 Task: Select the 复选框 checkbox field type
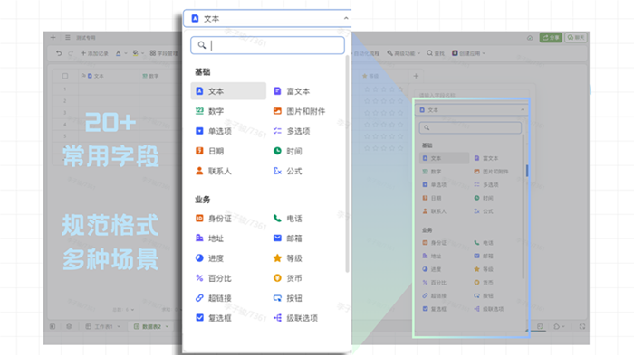tap(214, 318)
